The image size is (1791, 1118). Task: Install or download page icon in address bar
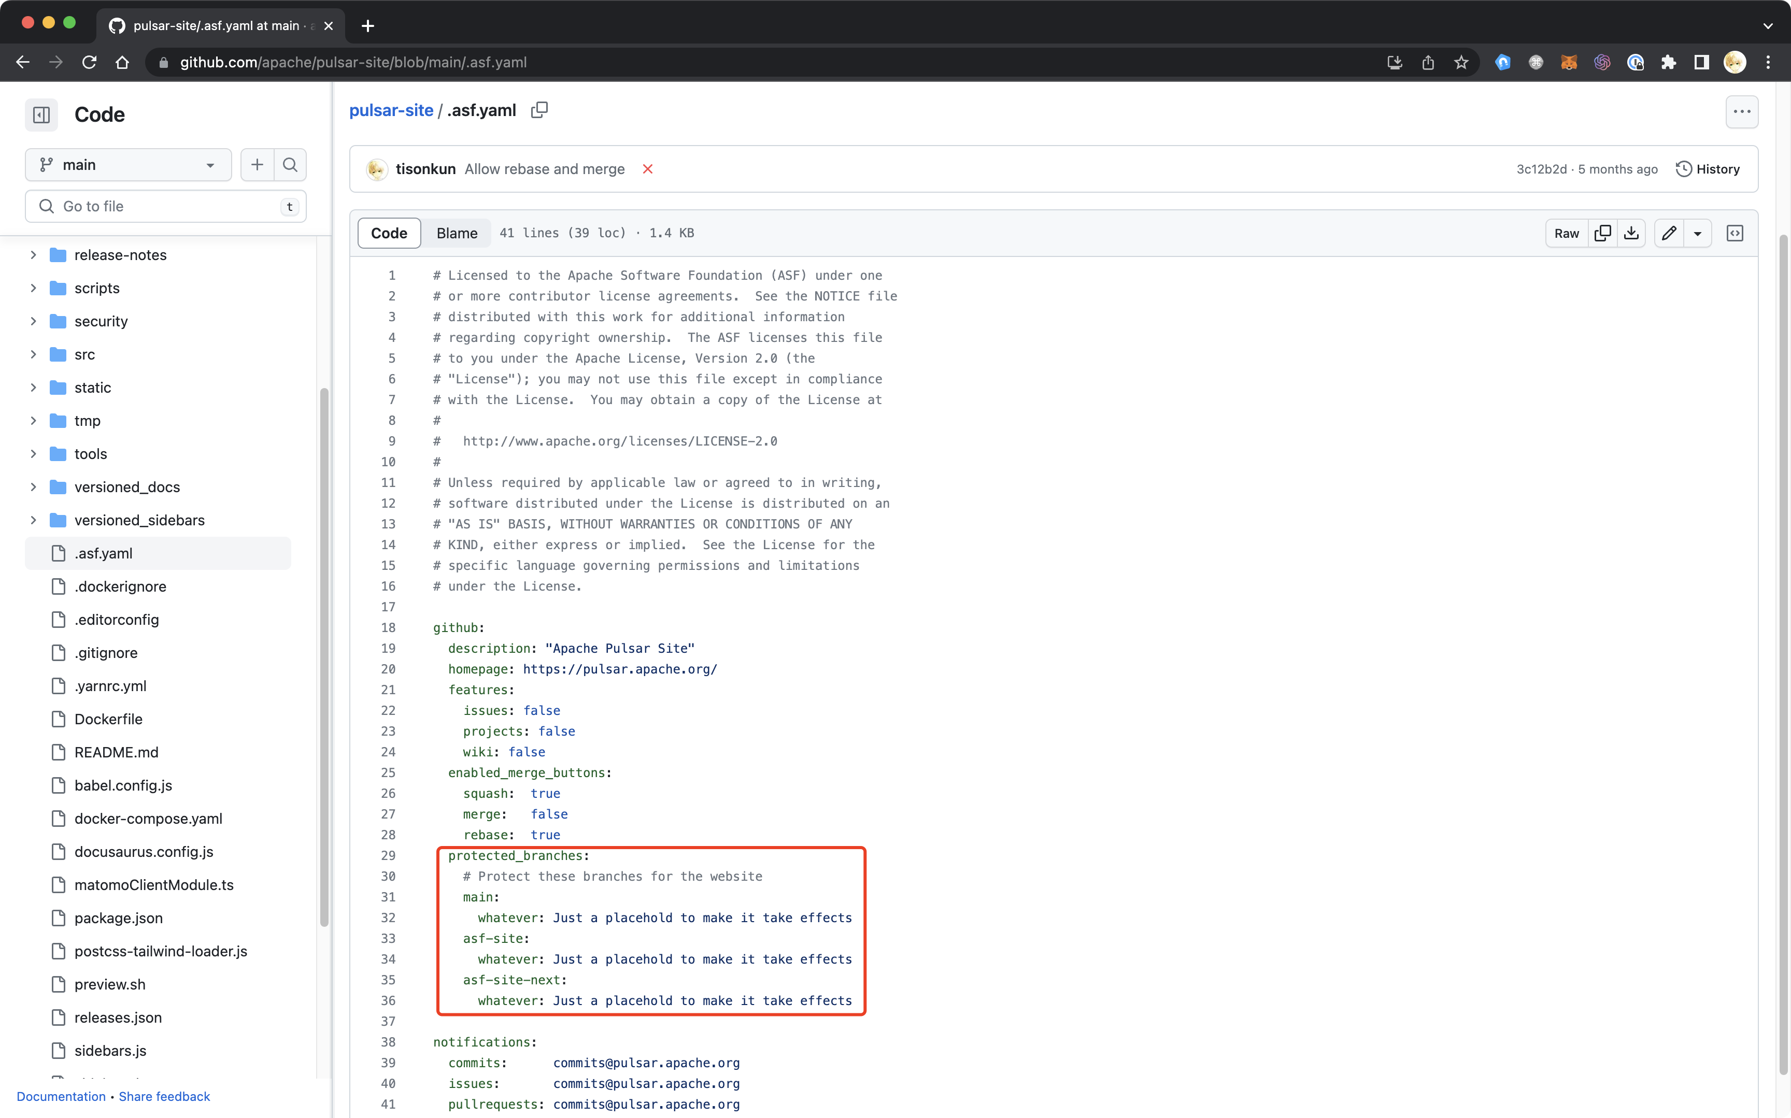pos(1395,62)
